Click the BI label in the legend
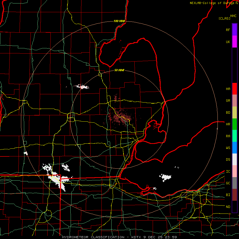Viewport: 239px width, 239px height. click(228, 195)
